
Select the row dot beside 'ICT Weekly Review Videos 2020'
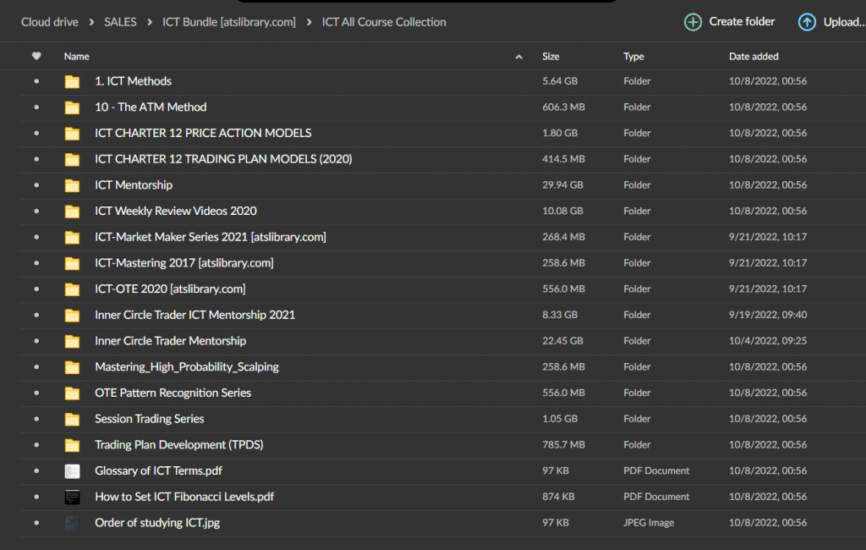tap(35, 211)
